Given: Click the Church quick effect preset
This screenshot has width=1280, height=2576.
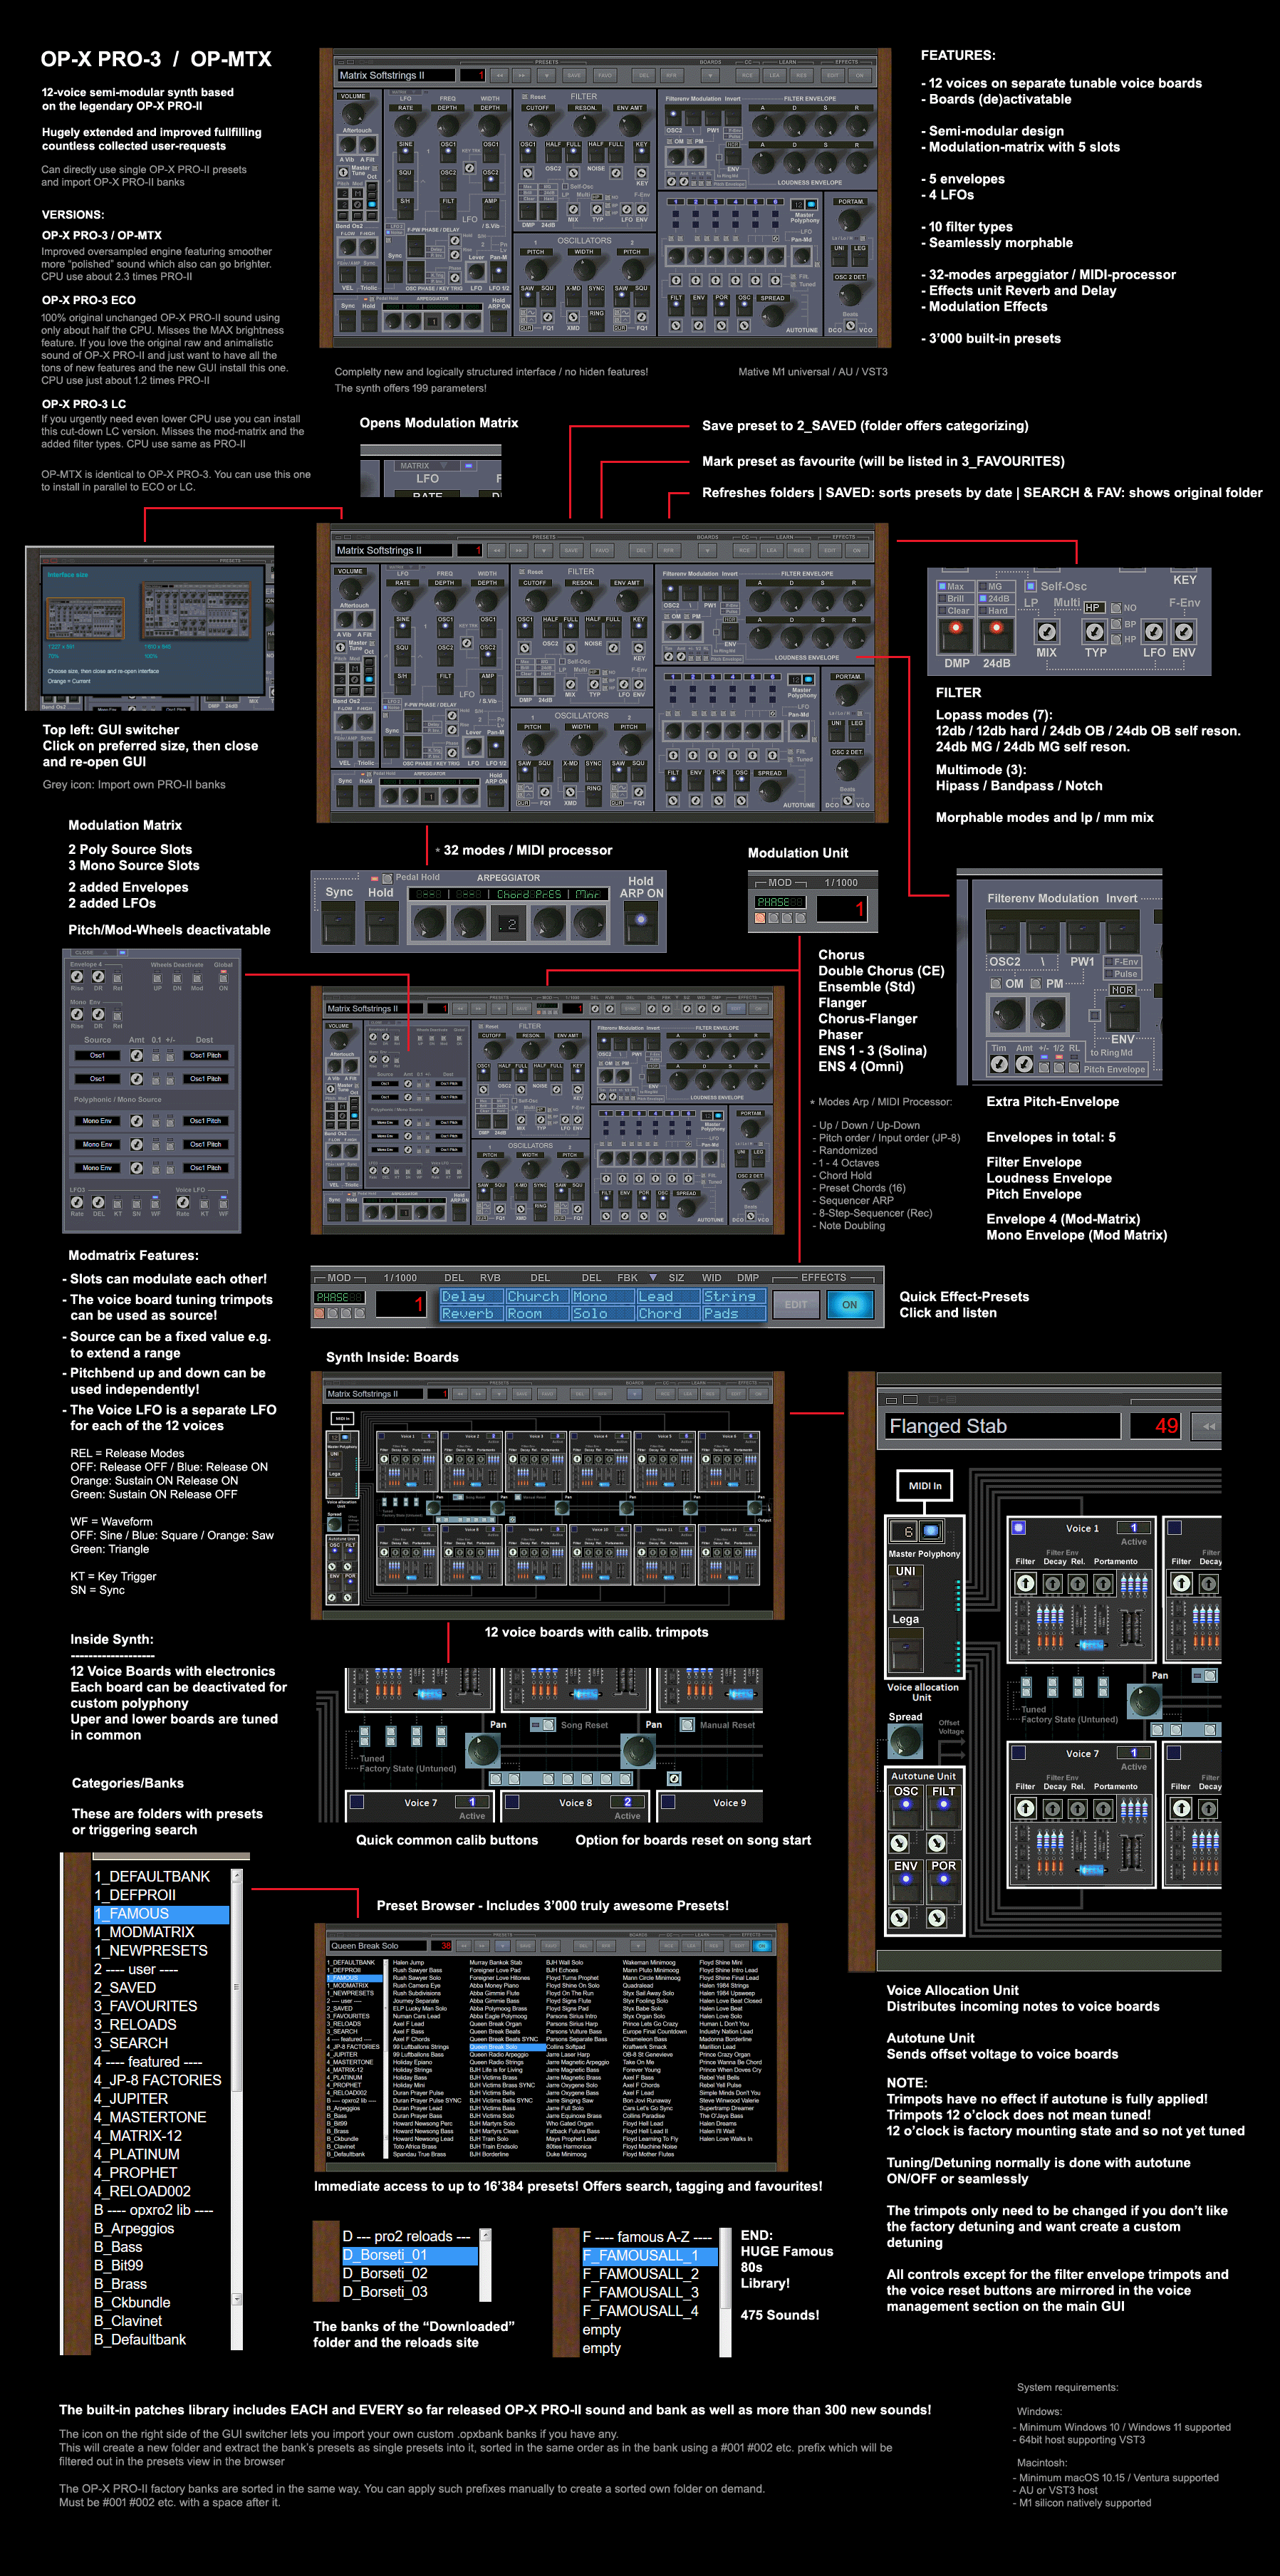Looking at the screenshot, I should point(537,1296).
